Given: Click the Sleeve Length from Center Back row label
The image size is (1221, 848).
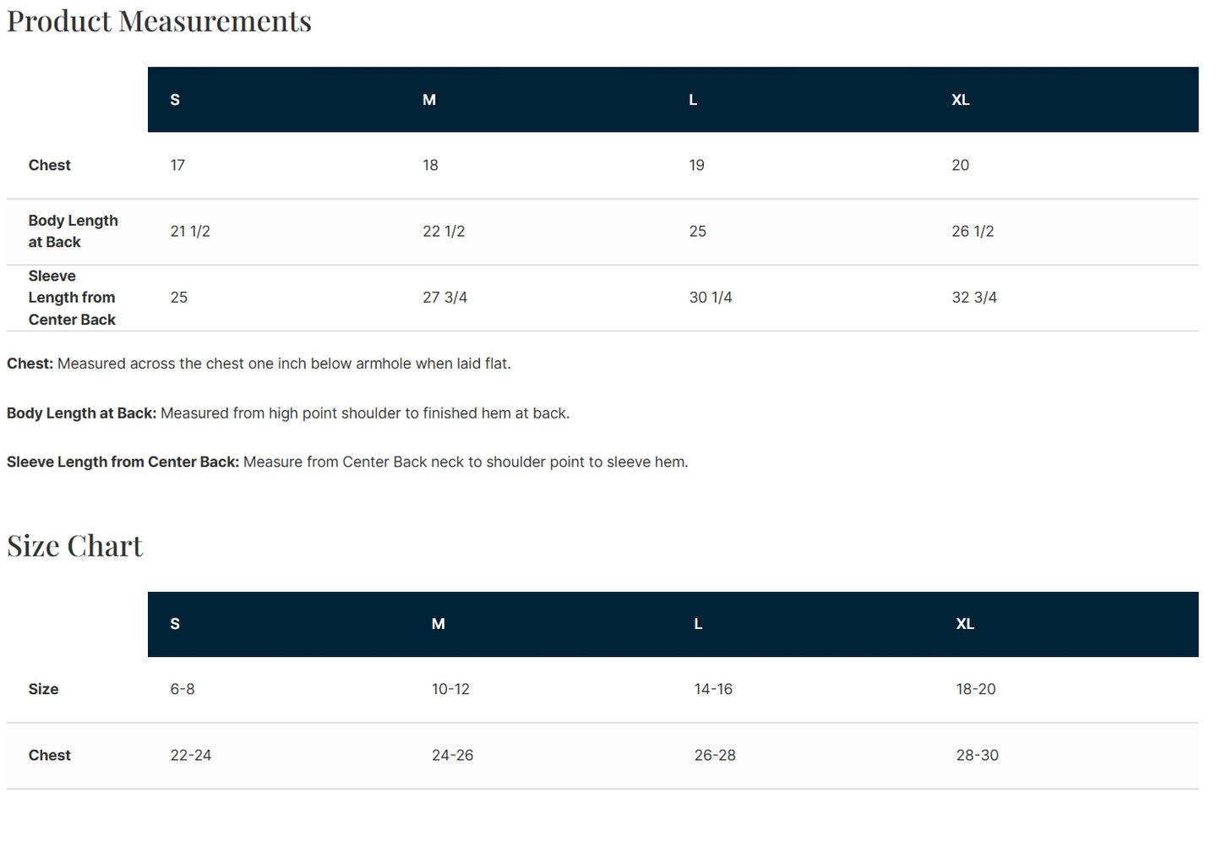Looking at the screenshot, I should click(72, 298).
